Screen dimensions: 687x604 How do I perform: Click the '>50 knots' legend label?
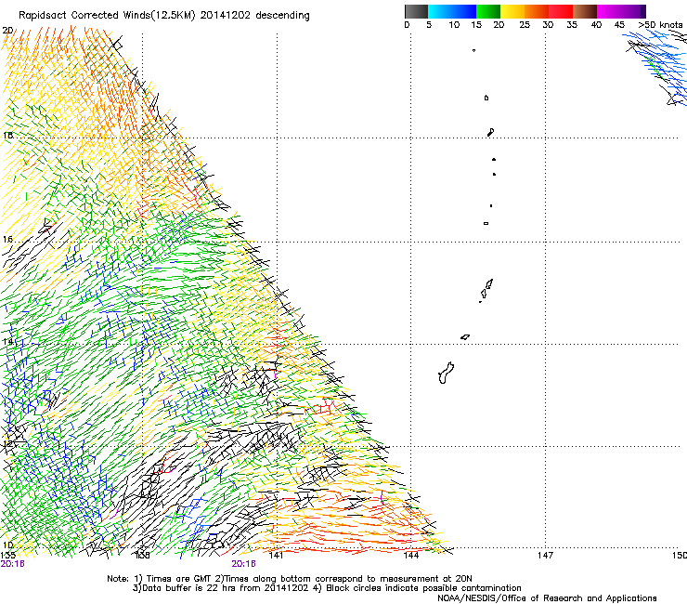pyautogui.click(x=660, y=25)
